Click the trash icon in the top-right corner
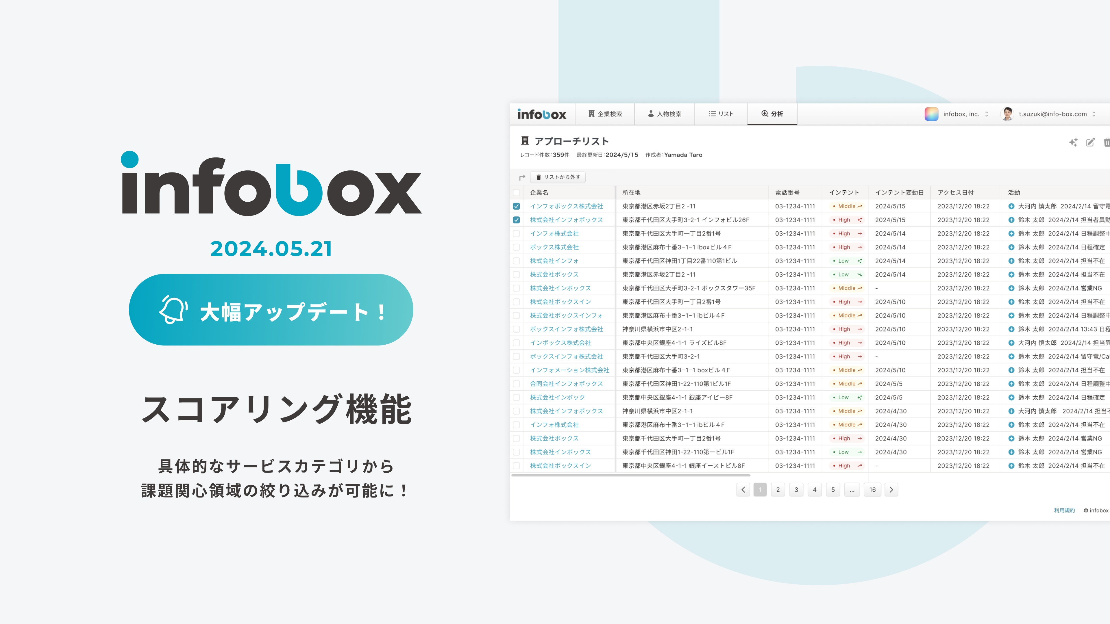Image resolution: width=1110 pixels, height=624 pixels. click(x=1107, y=142)
